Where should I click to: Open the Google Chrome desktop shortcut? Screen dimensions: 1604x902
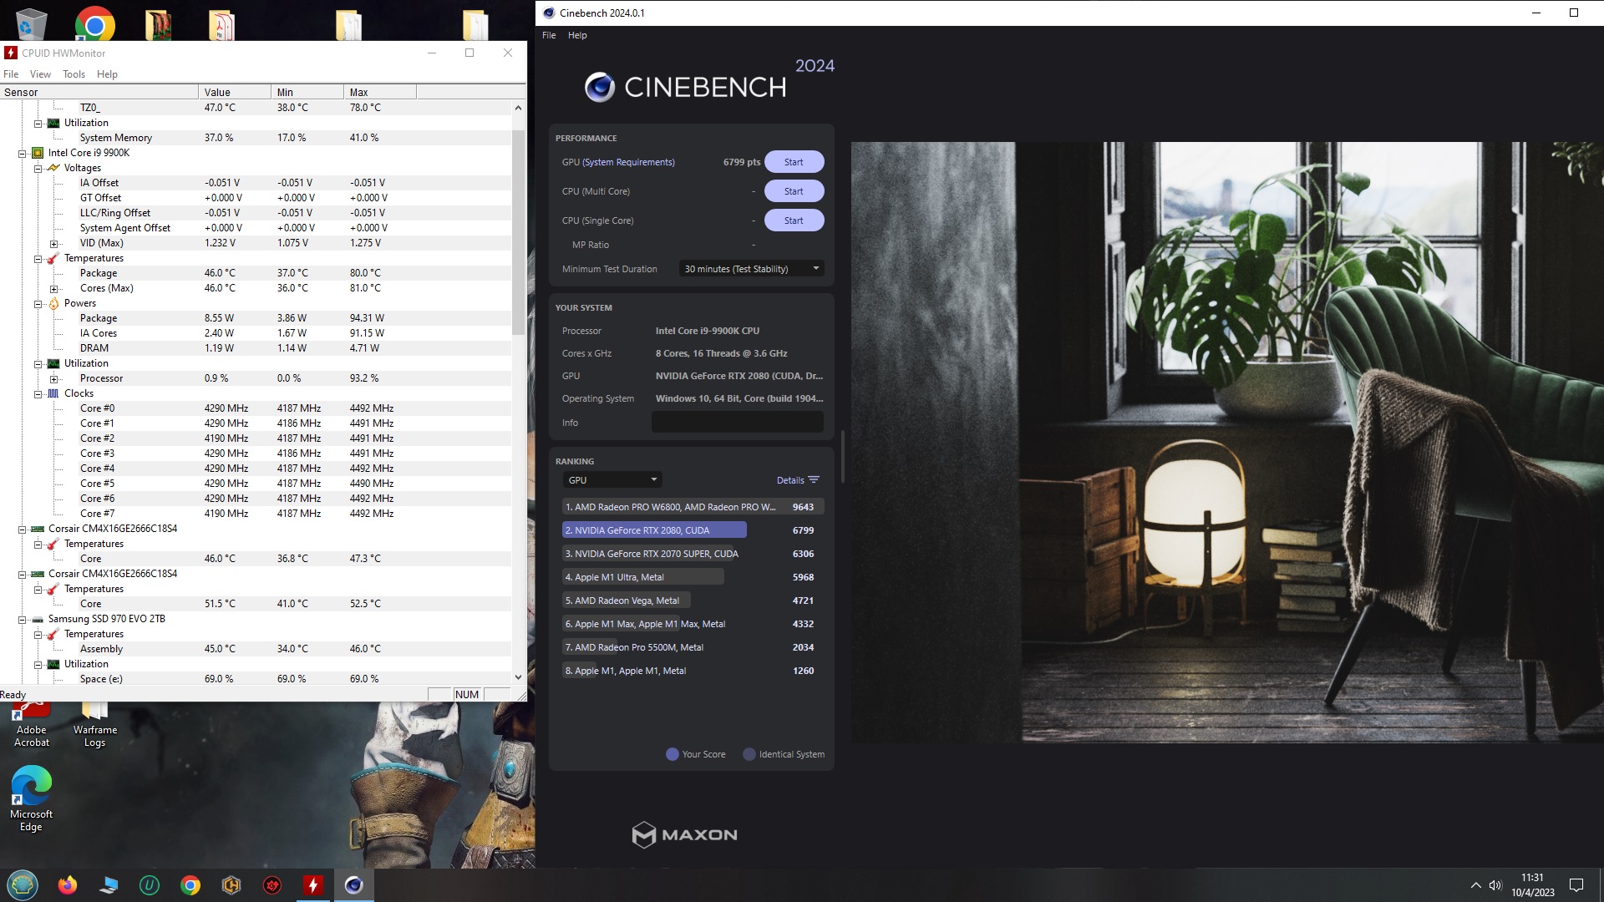pos(94,25)
